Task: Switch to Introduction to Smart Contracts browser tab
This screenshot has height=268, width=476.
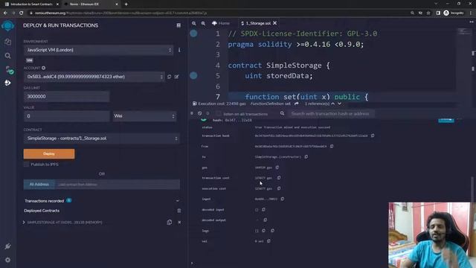Action: 31,4
